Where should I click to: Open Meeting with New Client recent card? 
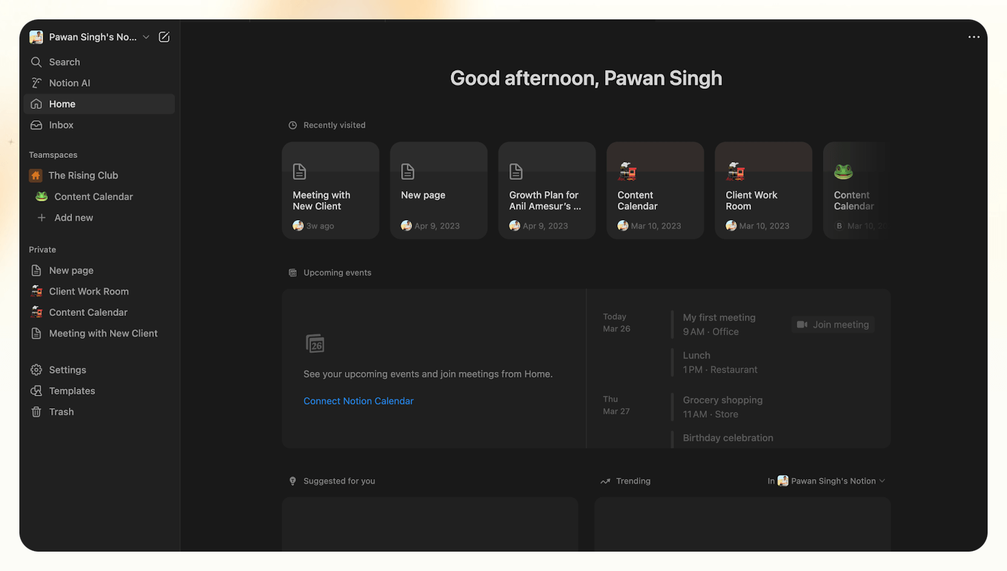click(330, 191)
